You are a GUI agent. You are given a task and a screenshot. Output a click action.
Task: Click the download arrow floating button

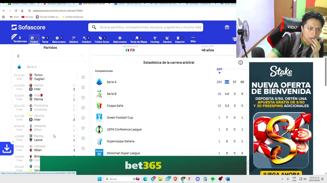click(x=7, y=148)
